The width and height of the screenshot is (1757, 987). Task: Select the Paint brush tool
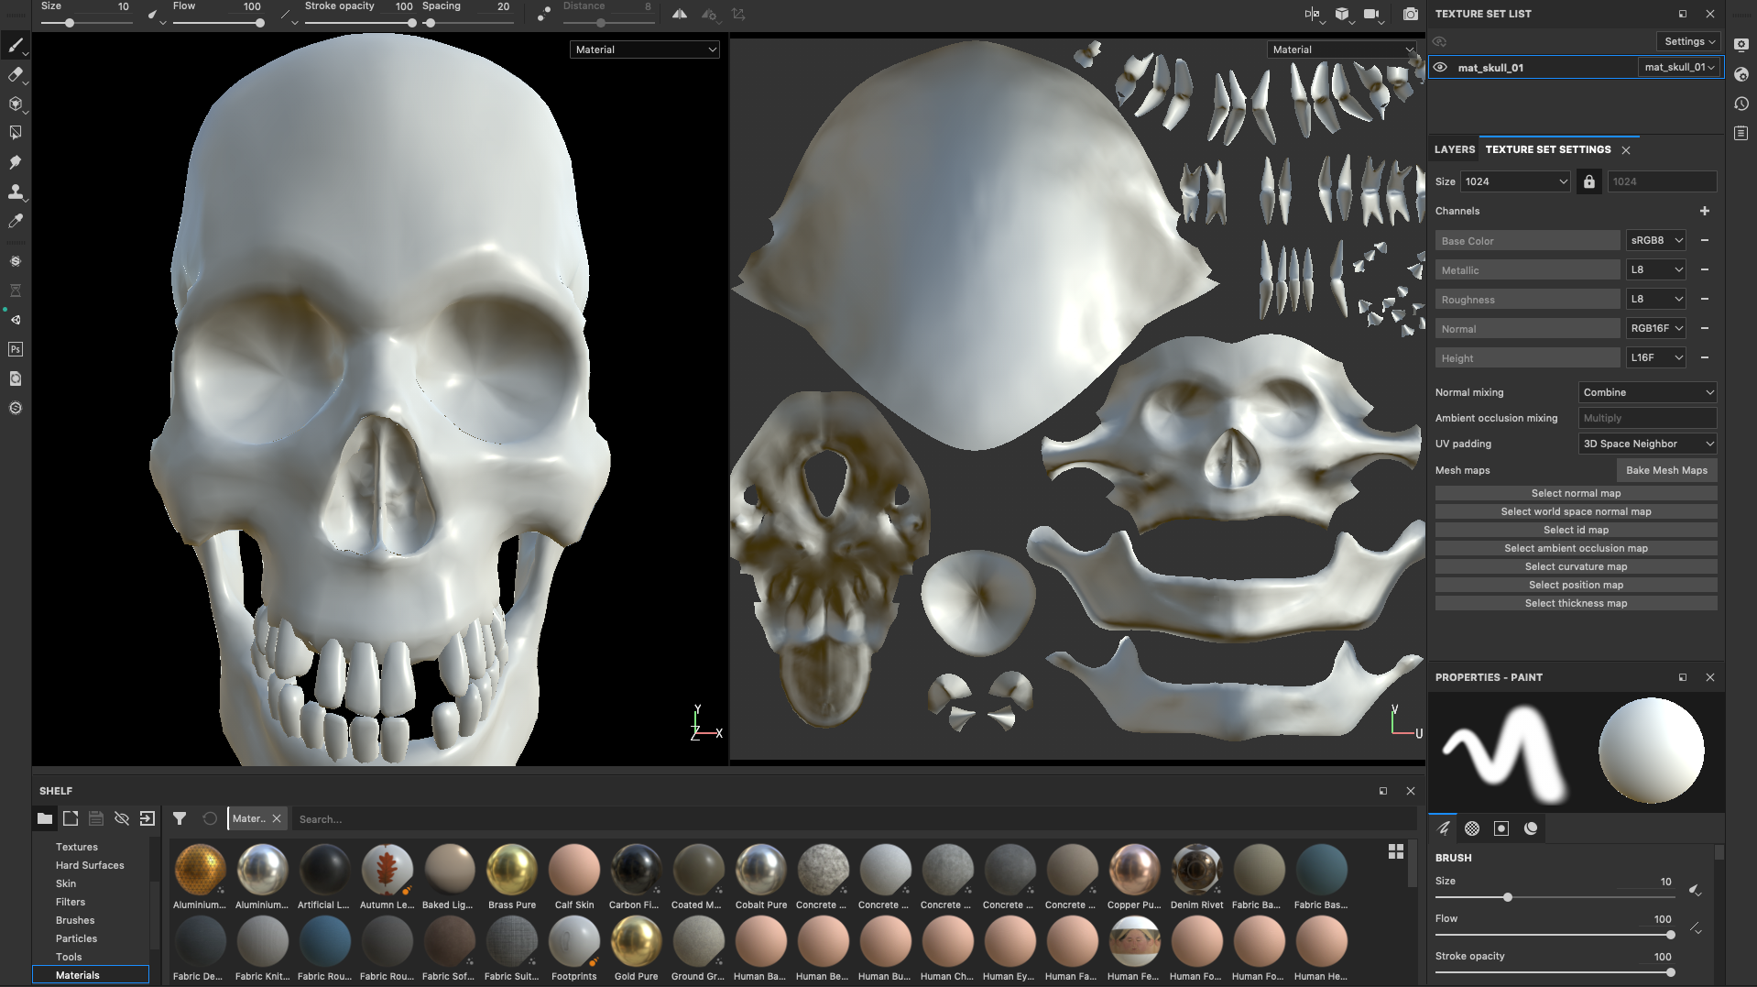(15, 44)
